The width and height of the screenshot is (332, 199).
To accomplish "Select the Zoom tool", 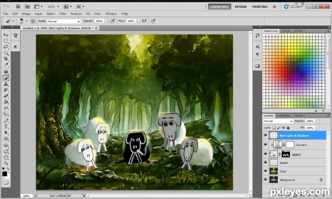I will (6, 163).
